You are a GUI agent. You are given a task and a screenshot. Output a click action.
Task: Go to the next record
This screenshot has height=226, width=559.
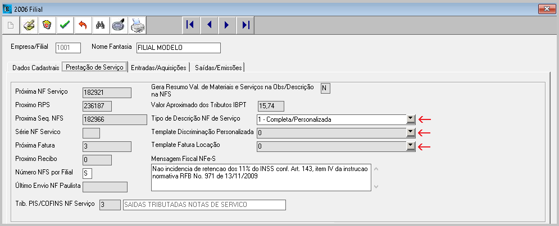tap(226, 25)
